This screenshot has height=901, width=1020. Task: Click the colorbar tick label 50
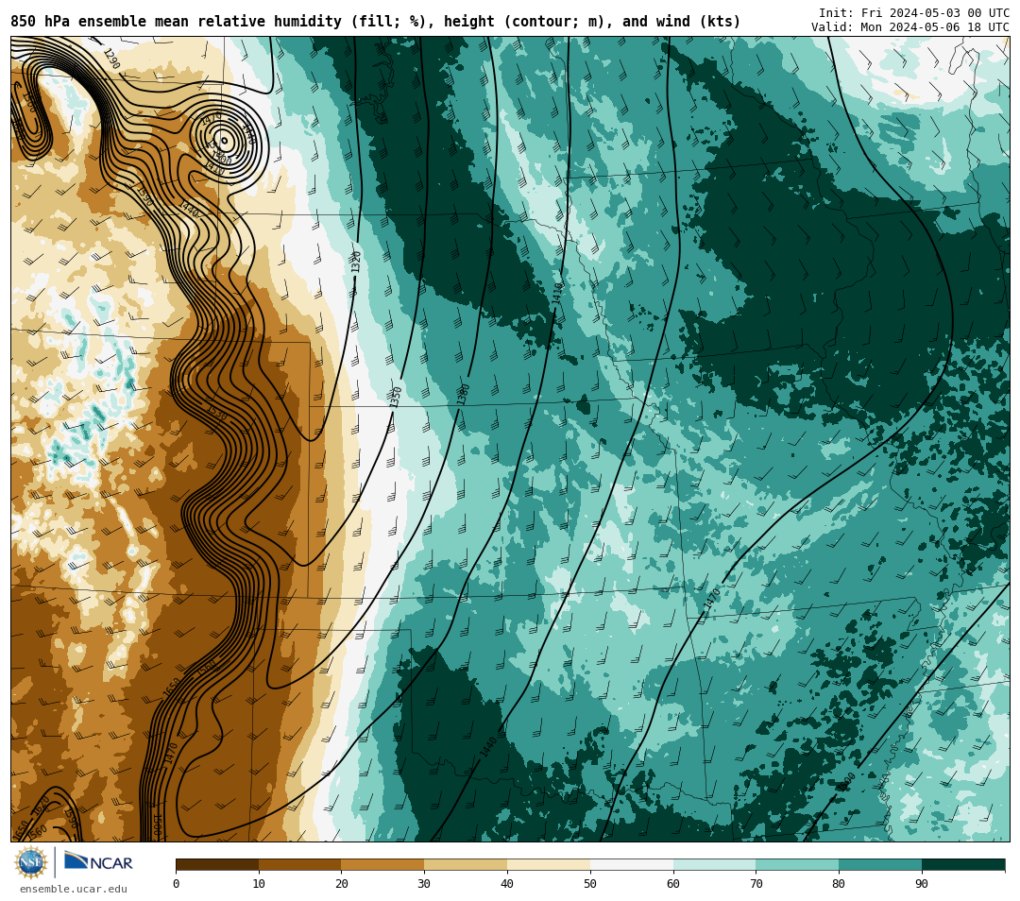[x=590, y=884]
